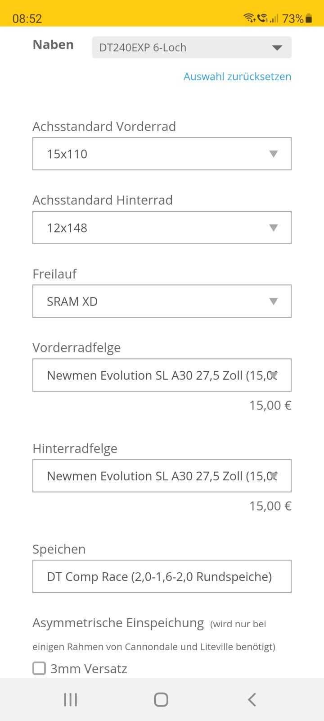This screenshot has height=721, width=324.
Task: Enable the 3mm Versatz checkbox
Action: (40, 668)
